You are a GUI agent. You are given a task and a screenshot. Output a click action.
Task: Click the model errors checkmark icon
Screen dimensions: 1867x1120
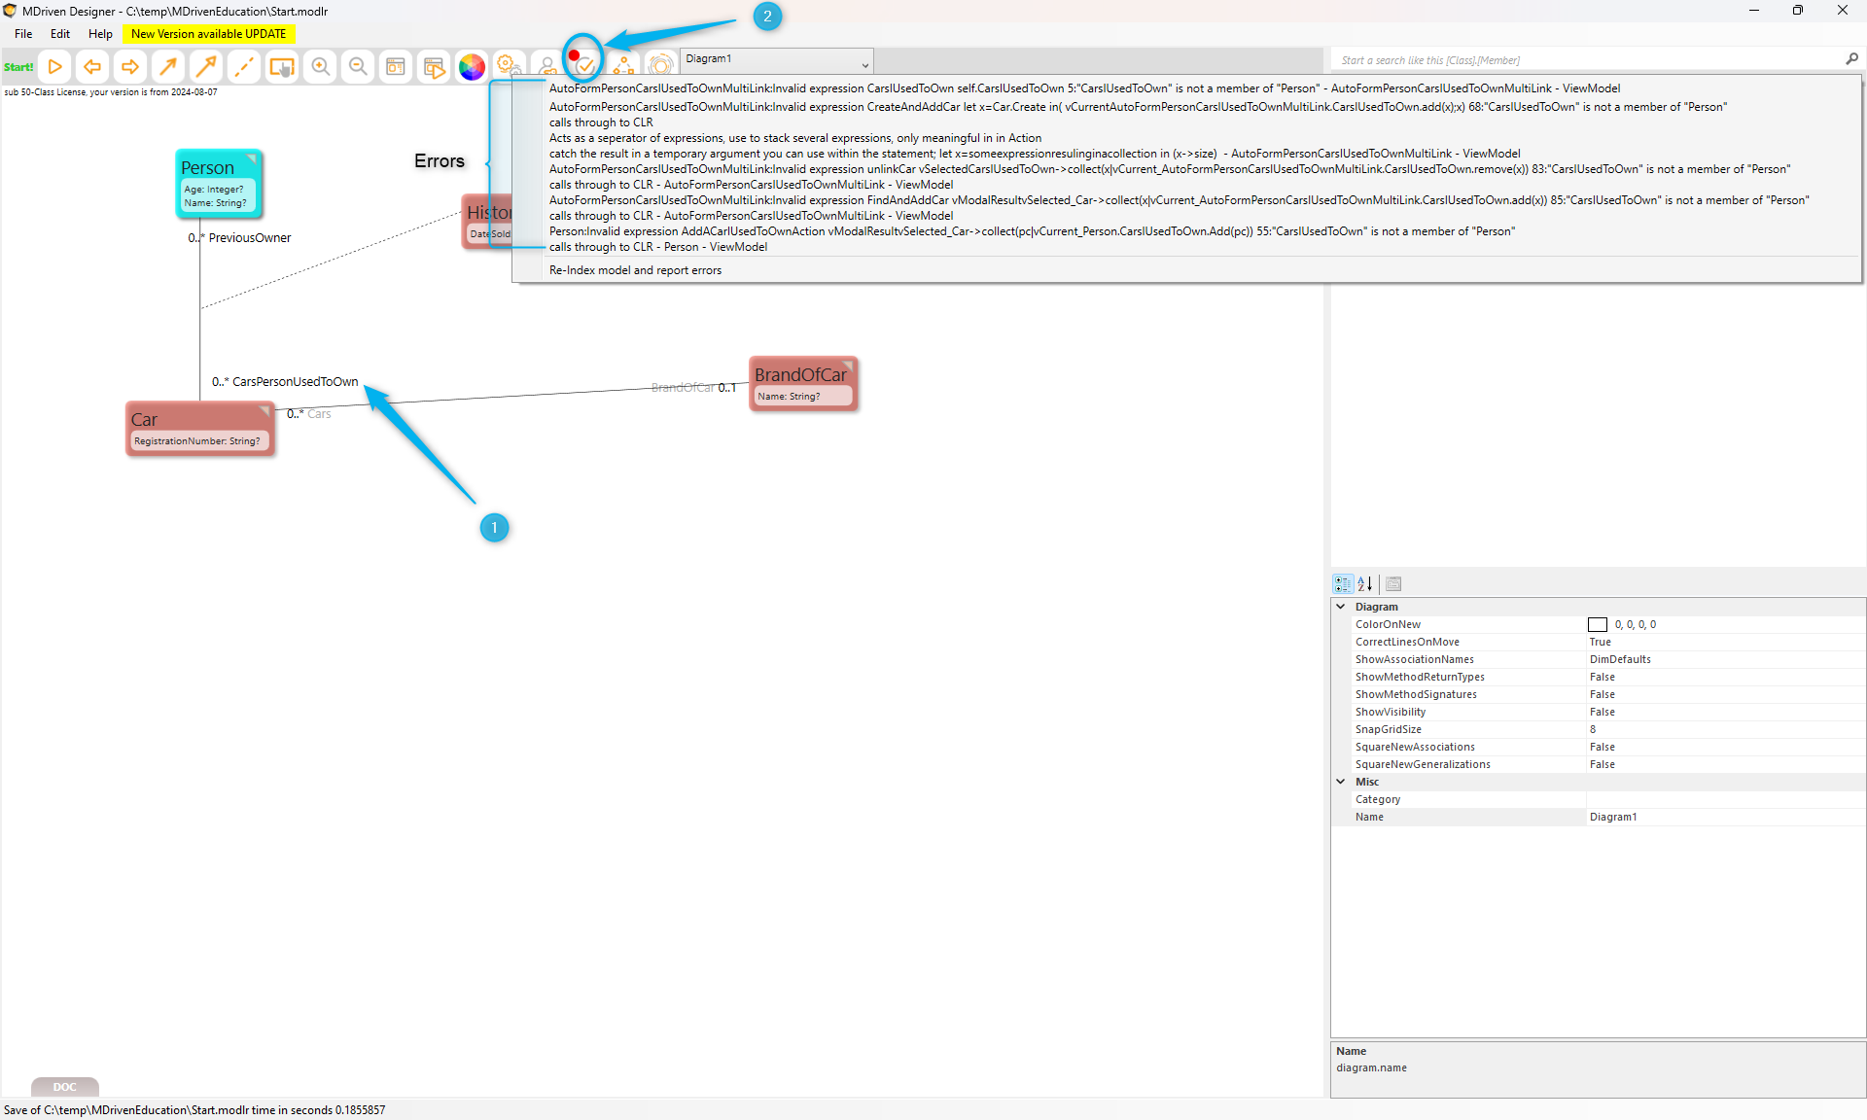click(583, 65)
